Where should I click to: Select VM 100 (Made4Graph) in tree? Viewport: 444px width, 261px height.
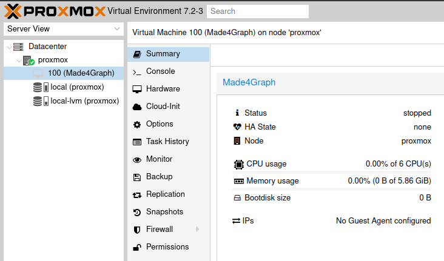coord(81,73)
